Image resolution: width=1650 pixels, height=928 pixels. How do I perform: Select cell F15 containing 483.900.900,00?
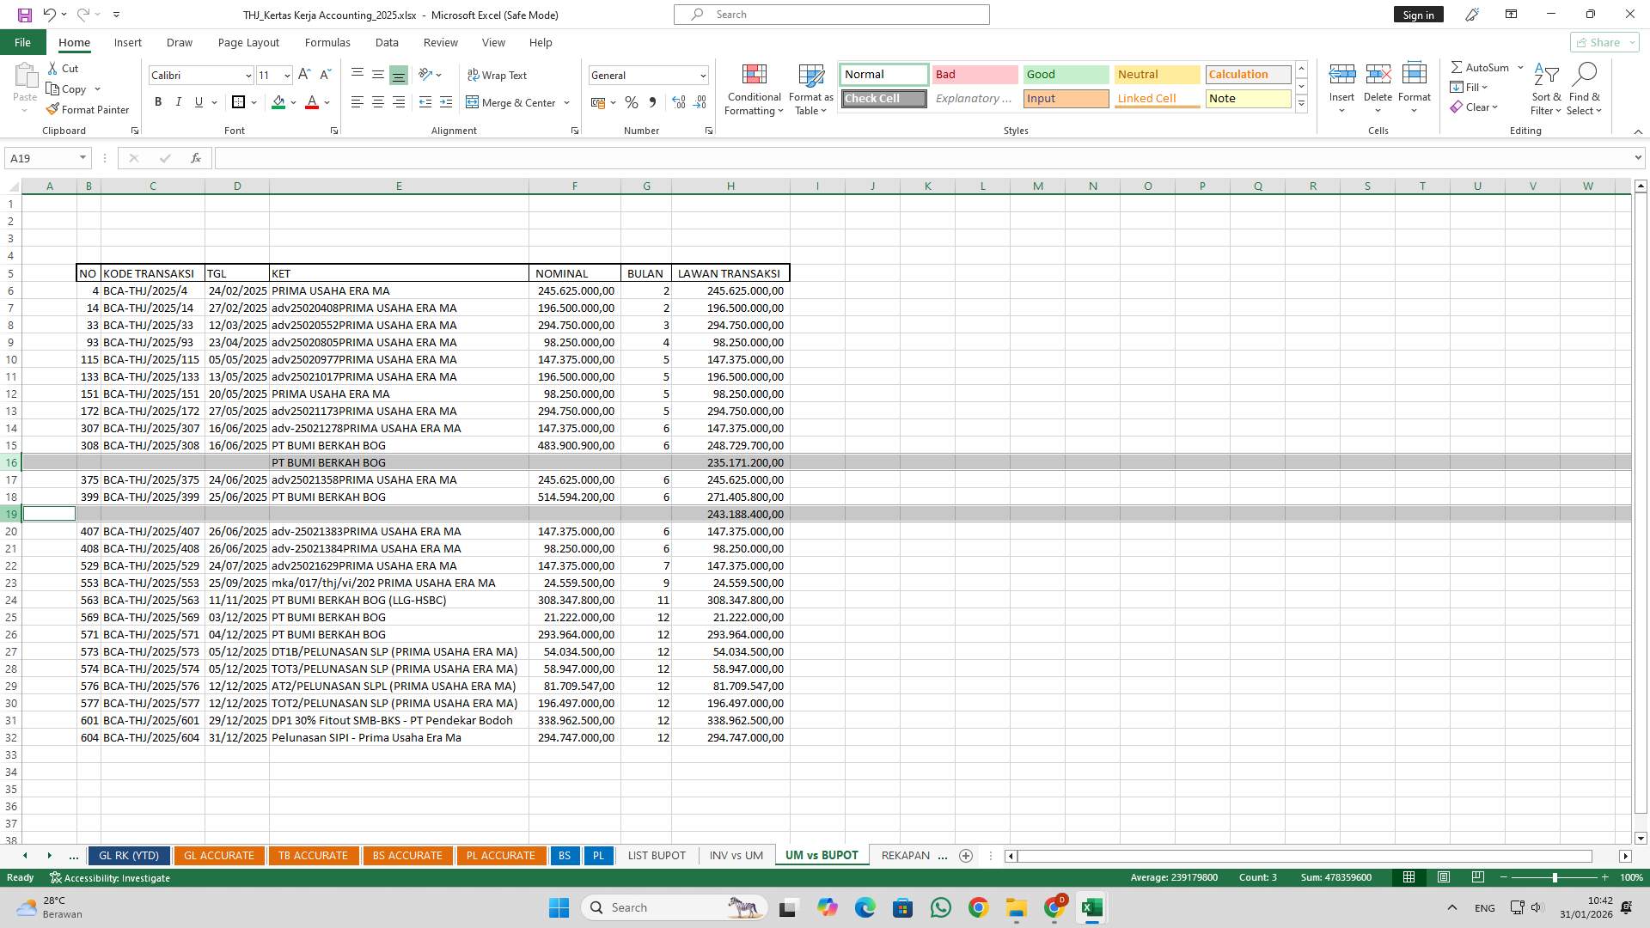[575, 445]
